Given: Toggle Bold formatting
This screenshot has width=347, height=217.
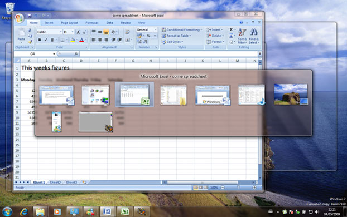Looking at the screenshot, I should pyautogui.click(x=40, y=40).
